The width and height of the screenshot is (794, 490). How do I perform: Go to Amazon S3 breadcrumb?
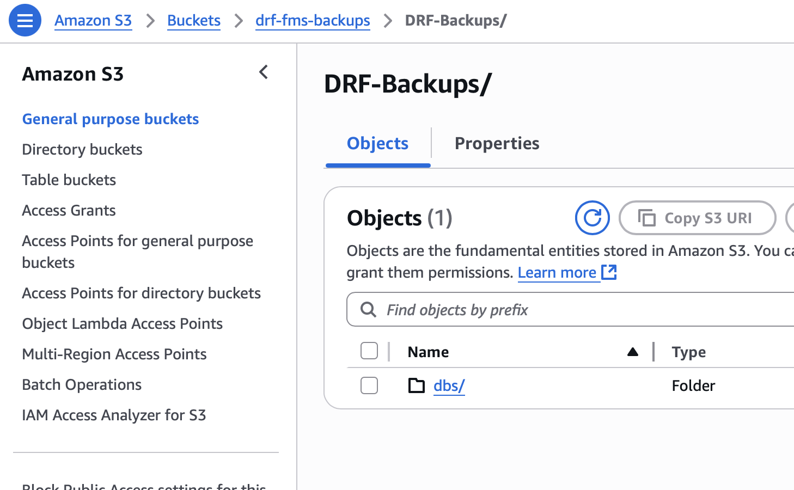[93, 21]
